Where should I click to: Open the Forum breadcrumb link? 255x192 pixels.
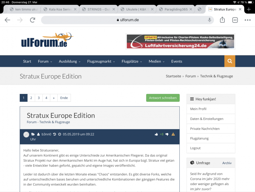pyautogui.click(x=190, y=76)
